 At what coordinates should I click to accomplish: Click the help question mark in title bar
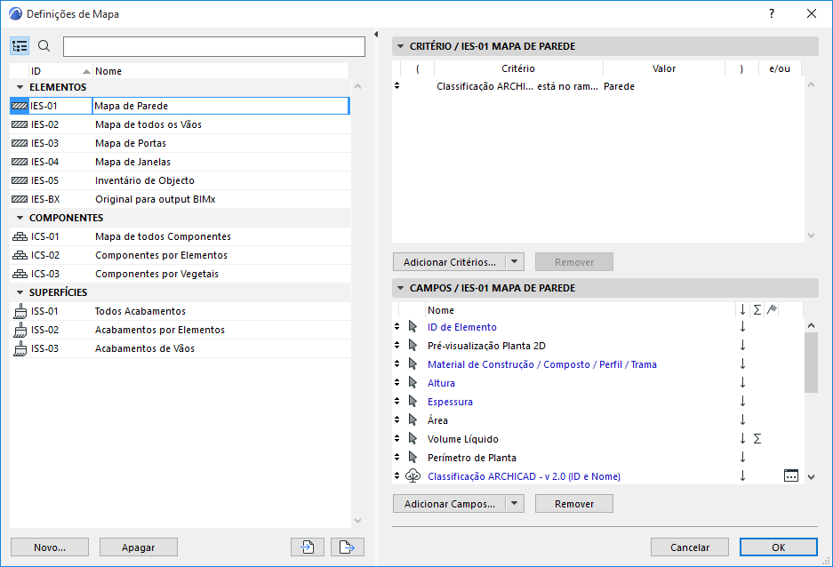(x=772, y=13)
